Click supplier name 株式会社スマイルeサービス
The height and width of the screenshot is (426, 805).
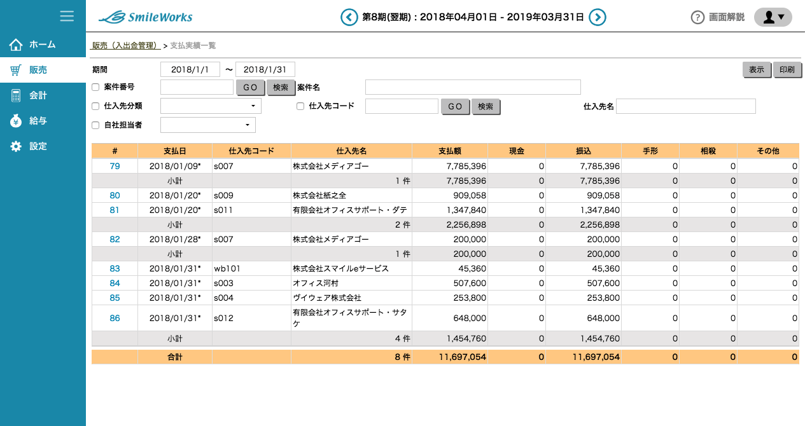point(340,268)
